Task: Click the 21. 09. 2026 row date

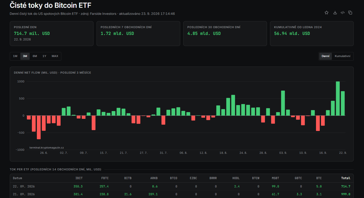Action: (x=24, y=194)
